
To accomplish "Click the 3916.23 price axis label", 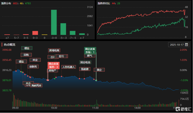I will pos(7,70).
